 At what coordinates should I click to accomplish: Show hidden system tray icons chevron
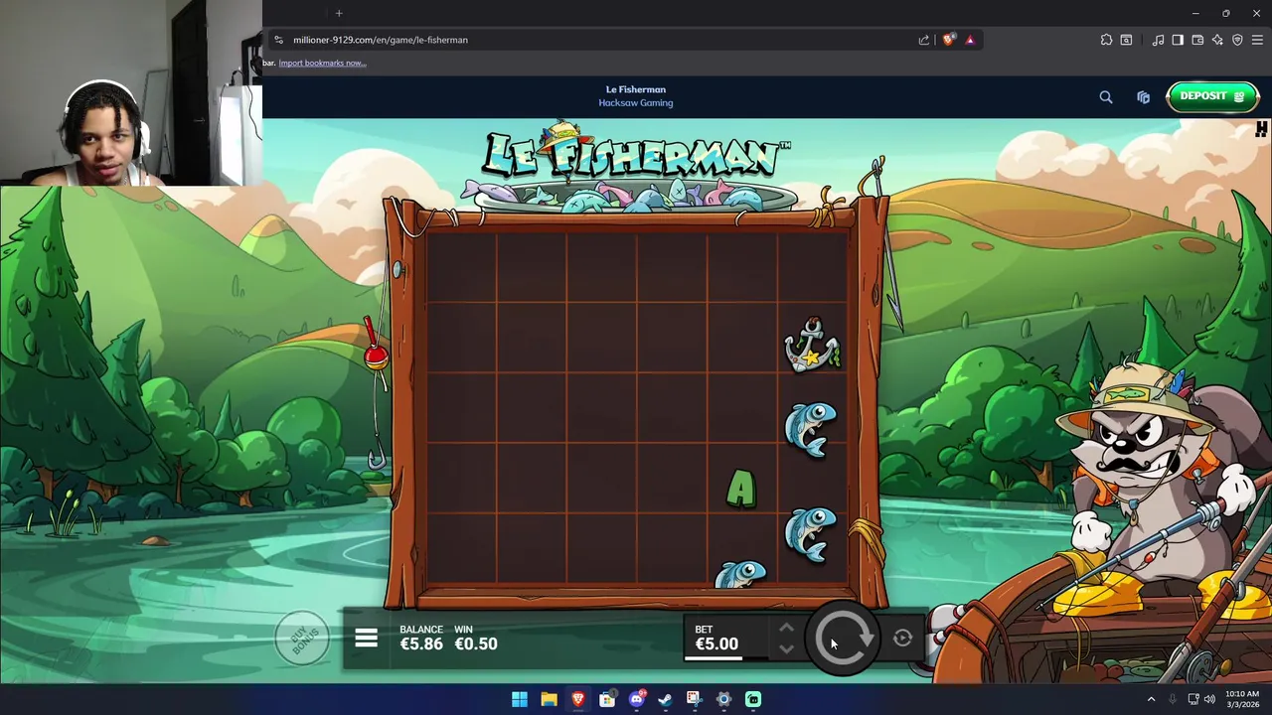(1152, 699)
